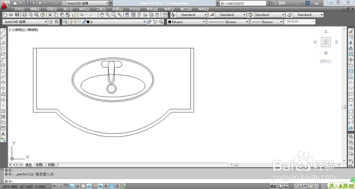Image resolution: width=355 pixels, height=189 pixels.
Task: Open the ByLayer color dropdown
Action: [x=186, y=22]
